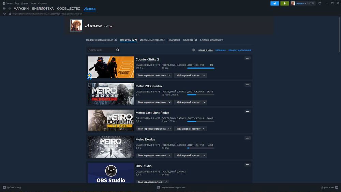This screenshot has width=341, height=192.
Task: Click the search magnifier icon
Action: [x=118, y=50]
